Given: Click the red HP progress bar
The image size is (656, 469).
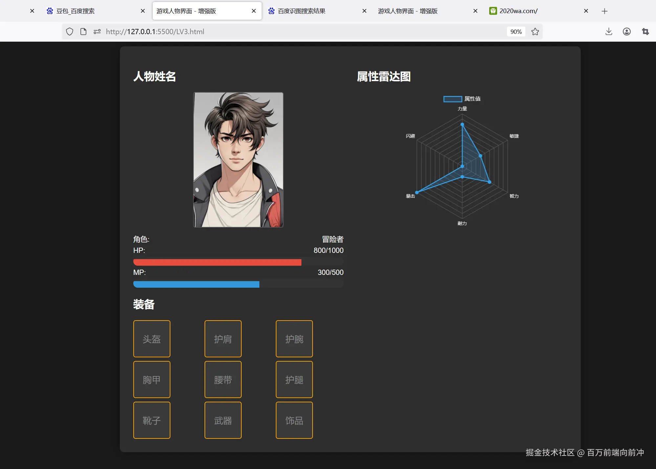Looking at the screenshot, I should coord(217,262).
